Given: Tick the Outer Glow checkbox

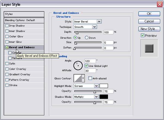Looking at the screenshot, I should [x=7, y=37].
